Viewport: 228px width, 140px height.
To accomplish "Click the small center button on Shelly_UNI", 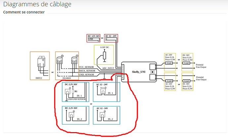I will [x=152, y=71].
